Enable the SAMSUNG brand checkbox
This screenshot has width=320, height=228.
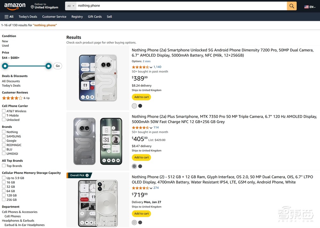point(4,136)
